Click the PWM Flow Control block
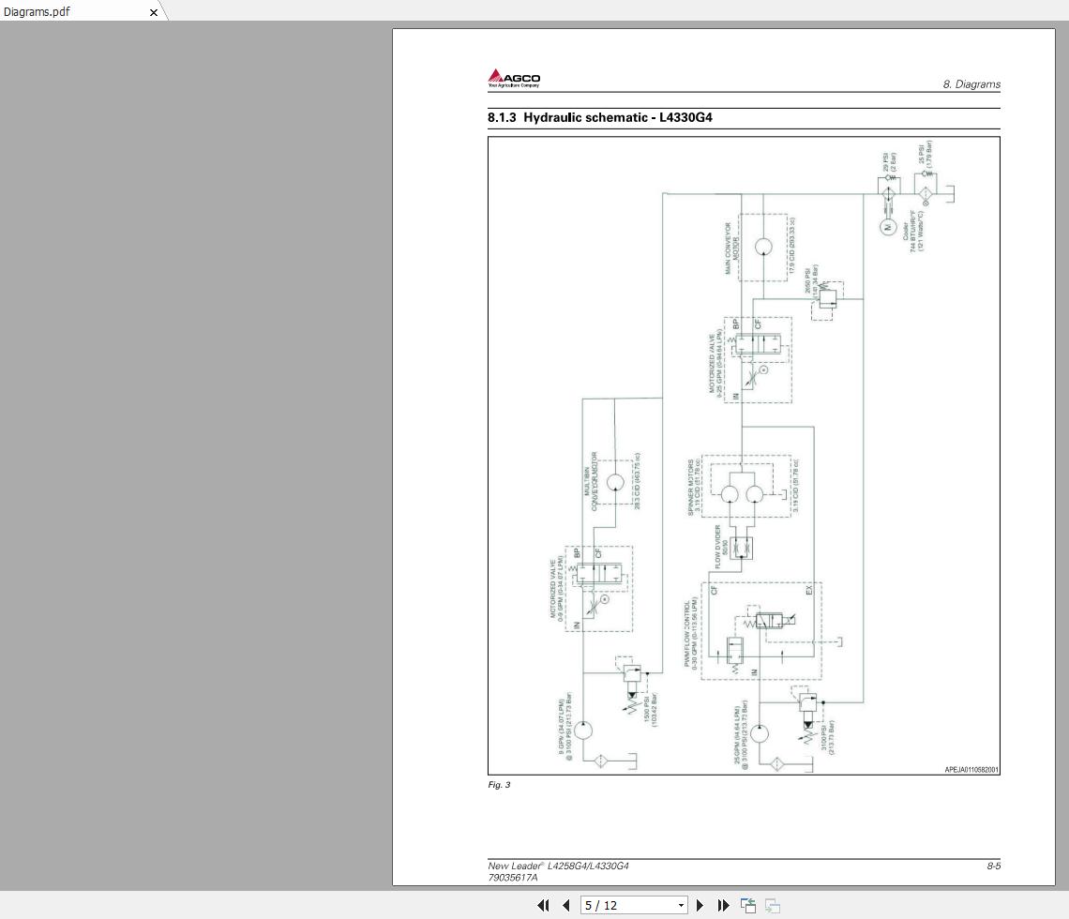Viewport: 1069px width, 919px height. (x=761, y=629)
